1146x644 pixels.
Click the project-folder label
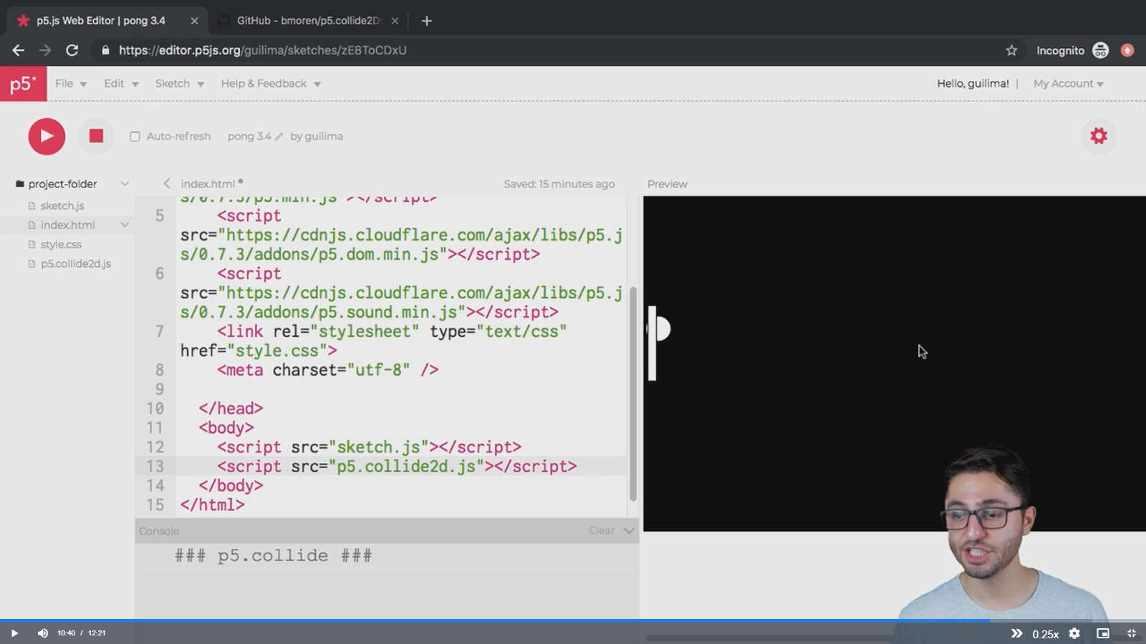point(62,184)
